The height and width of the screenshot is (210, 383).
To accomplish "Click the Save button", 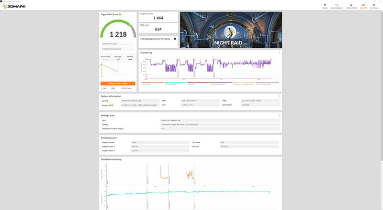I will pyautogui.click(x=113, y=88).
